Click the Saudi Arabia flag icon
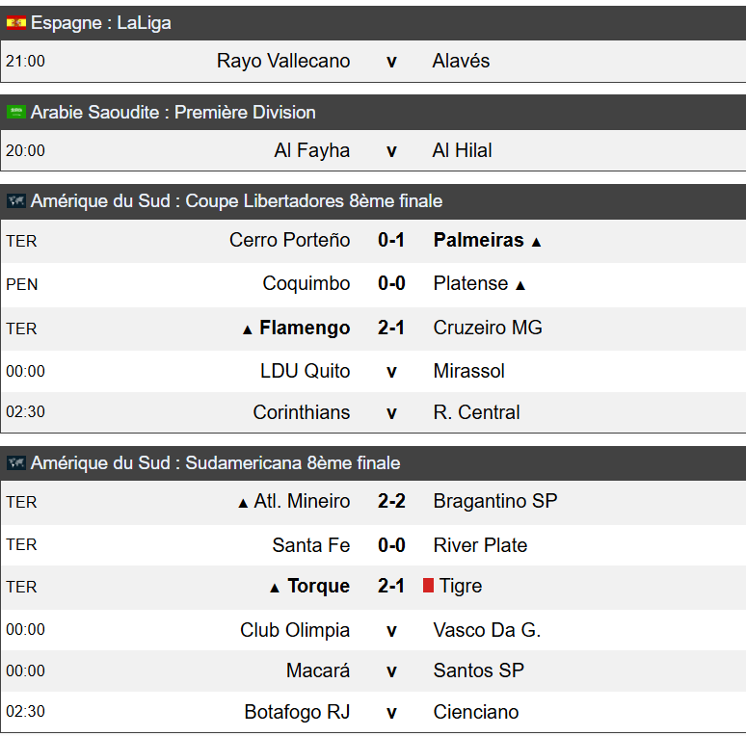Screen dimensions: 746x736 coord(16,112)
